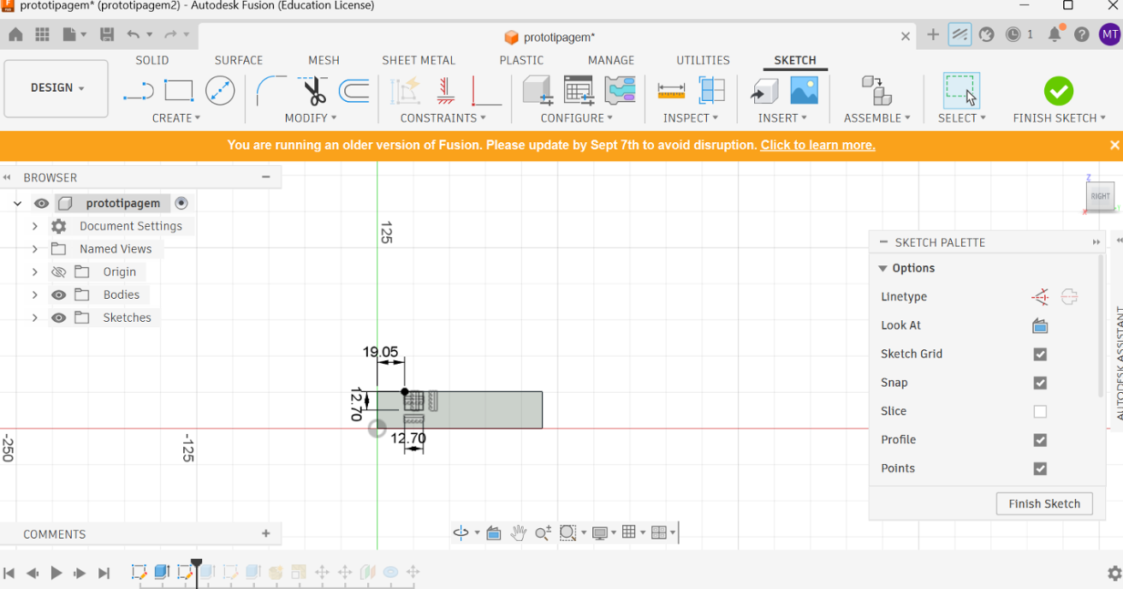
Task: Toggle the Profile checkbox
Action: point(1040,440)
